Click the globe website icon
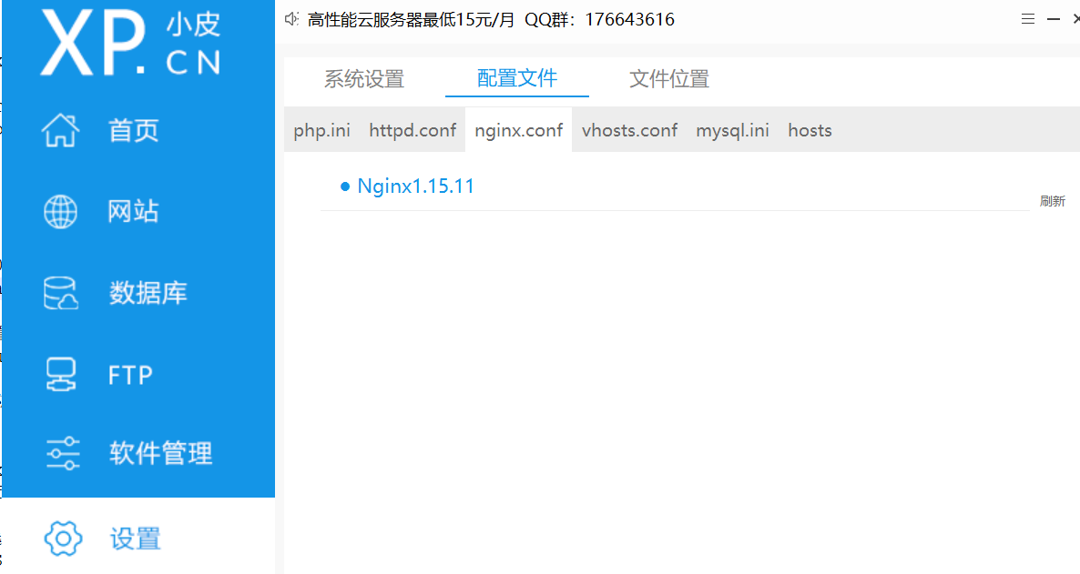Viewport: 1080px width, 574px height. coord(61,211)
